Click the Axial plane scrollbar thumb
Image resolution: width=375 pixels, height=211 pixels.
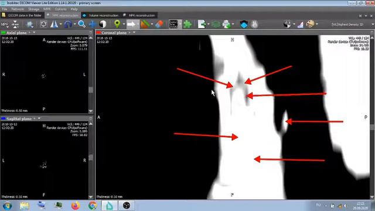pos(91,90)
